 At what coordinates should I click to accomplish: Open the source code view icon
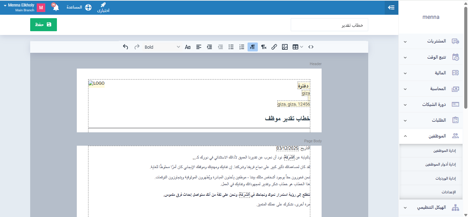tap(311, 47)
